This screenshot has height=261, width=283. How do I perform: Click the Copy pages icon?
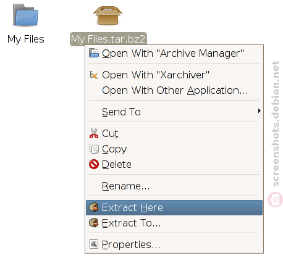pos(94,149)
